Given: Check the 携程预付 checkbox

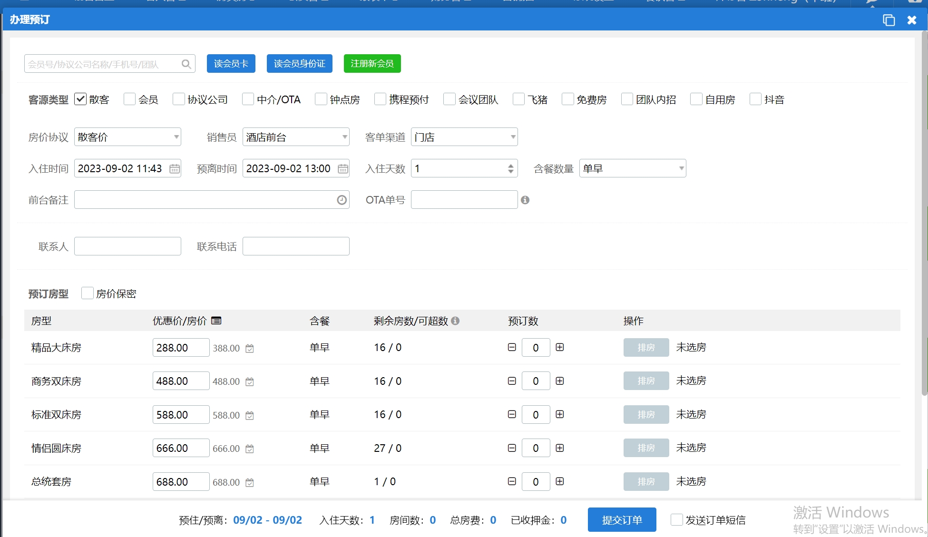Looking at the screenshot, I should point(380,99).
